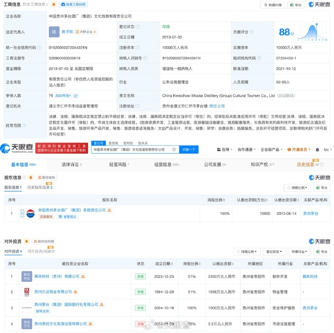This screenshot has height=333, width=334.
Task: Switch to 经营风险 tab
Action: 119,165
